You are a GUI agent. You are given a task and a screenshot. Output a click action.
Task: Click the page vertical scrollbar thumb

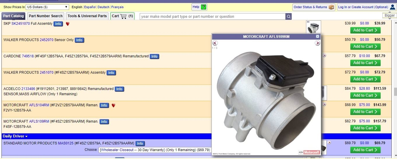tap(395, 91)
